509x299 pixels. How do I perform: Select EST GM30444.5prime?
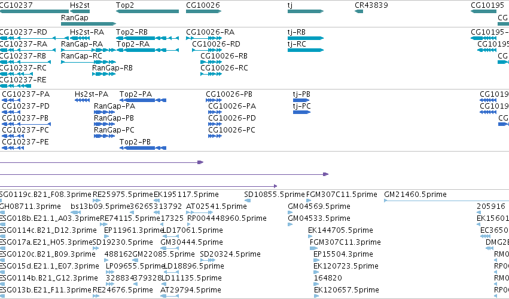click(191, 242)
